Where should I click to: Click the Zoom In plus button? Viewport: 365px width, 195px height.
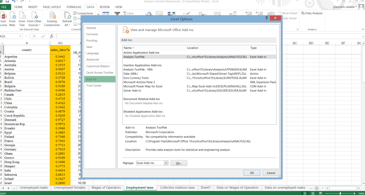point(354,193)
